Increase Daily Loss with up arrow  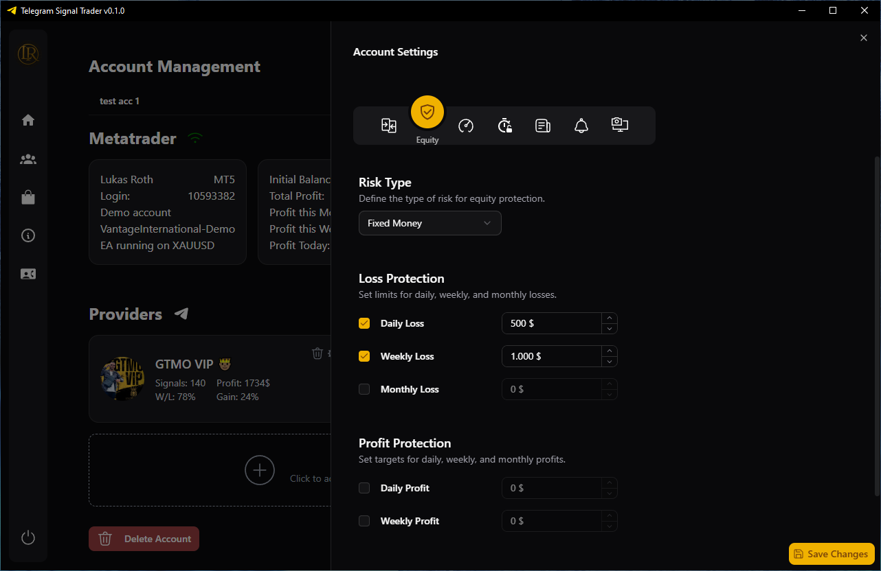[609, 318]
